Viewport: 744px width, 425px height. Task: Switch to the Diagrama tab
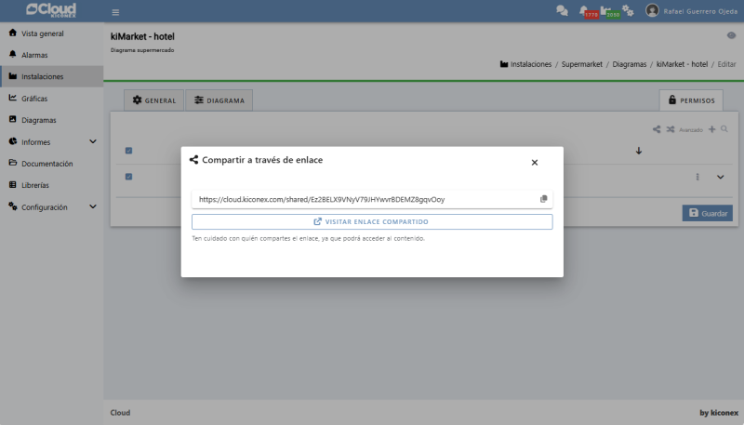click(219, 100)
